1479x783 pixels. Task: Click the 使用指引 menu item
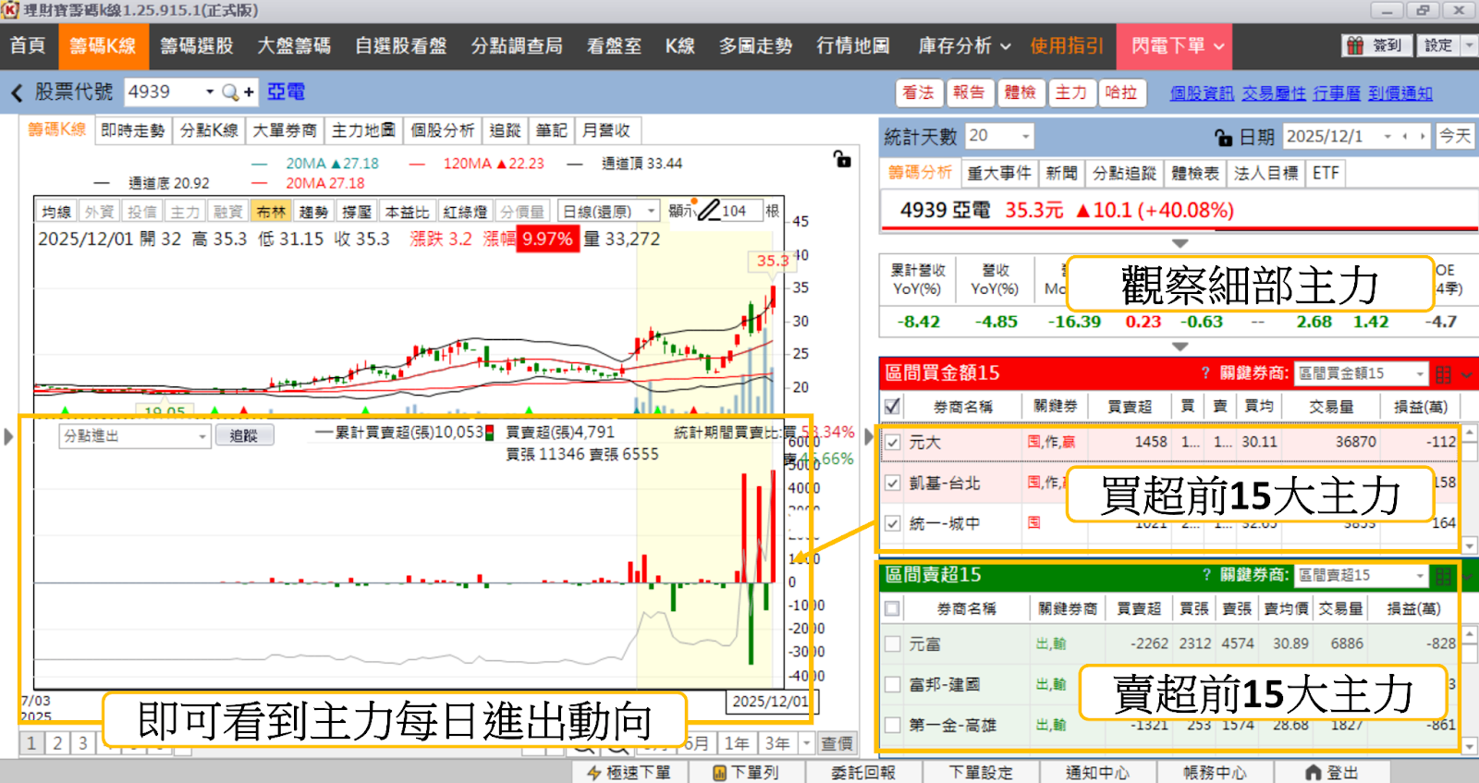pyautogui.click(x=1067, y=46)
